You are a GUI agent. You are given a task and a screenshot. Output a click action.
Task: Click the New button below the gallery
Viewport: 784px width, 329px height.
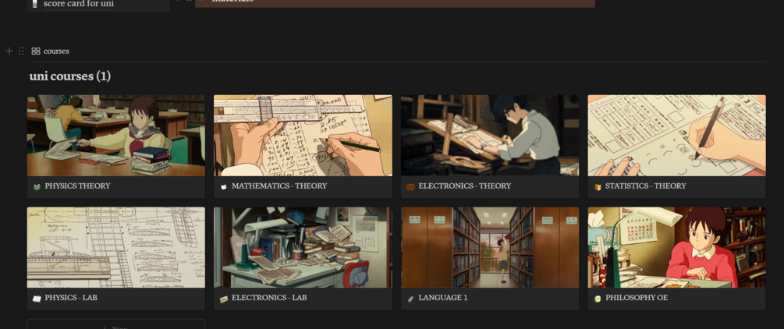click(x=116, y=325)
